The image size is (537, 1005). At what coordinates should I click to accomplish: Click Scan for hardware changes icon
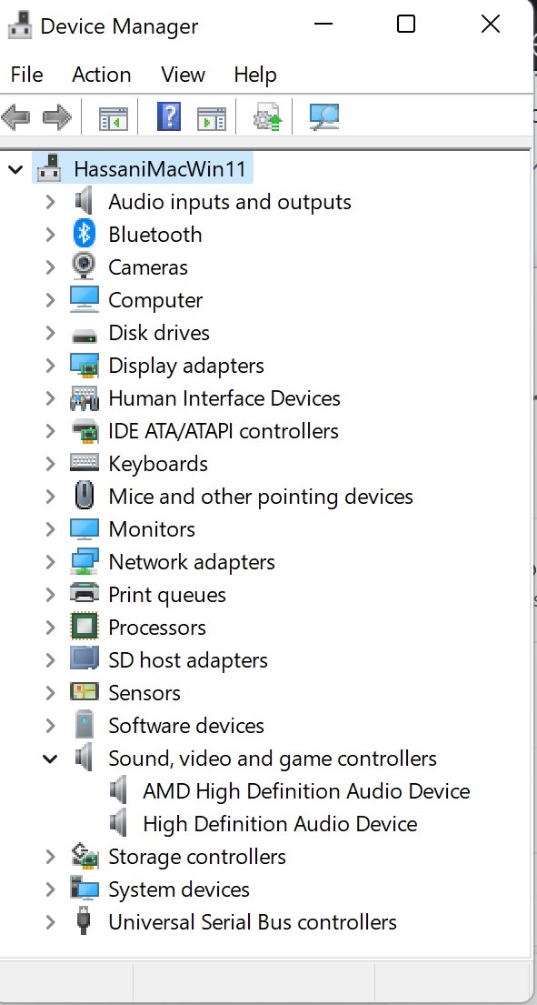pyautogui.click(x=323, y=117)
